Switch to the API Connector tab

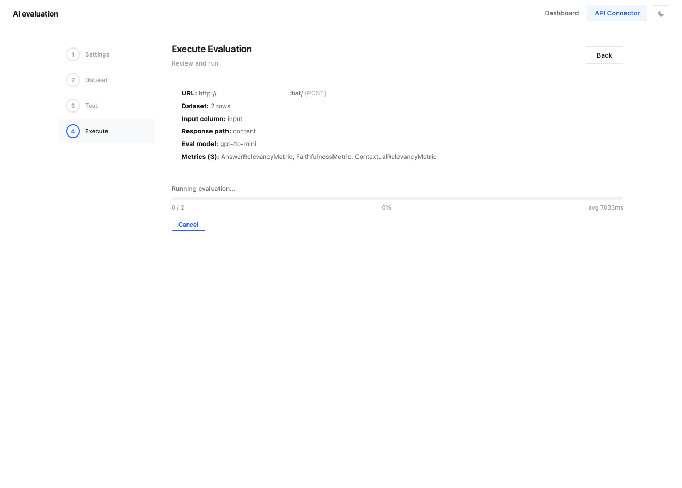[x=617, y=13]
